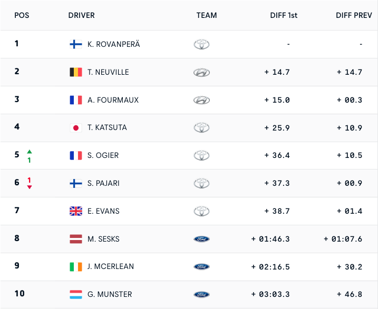Click S. Pajari's driver name
This screenshot has width=378, height=309.
click(x=103, y=183)
